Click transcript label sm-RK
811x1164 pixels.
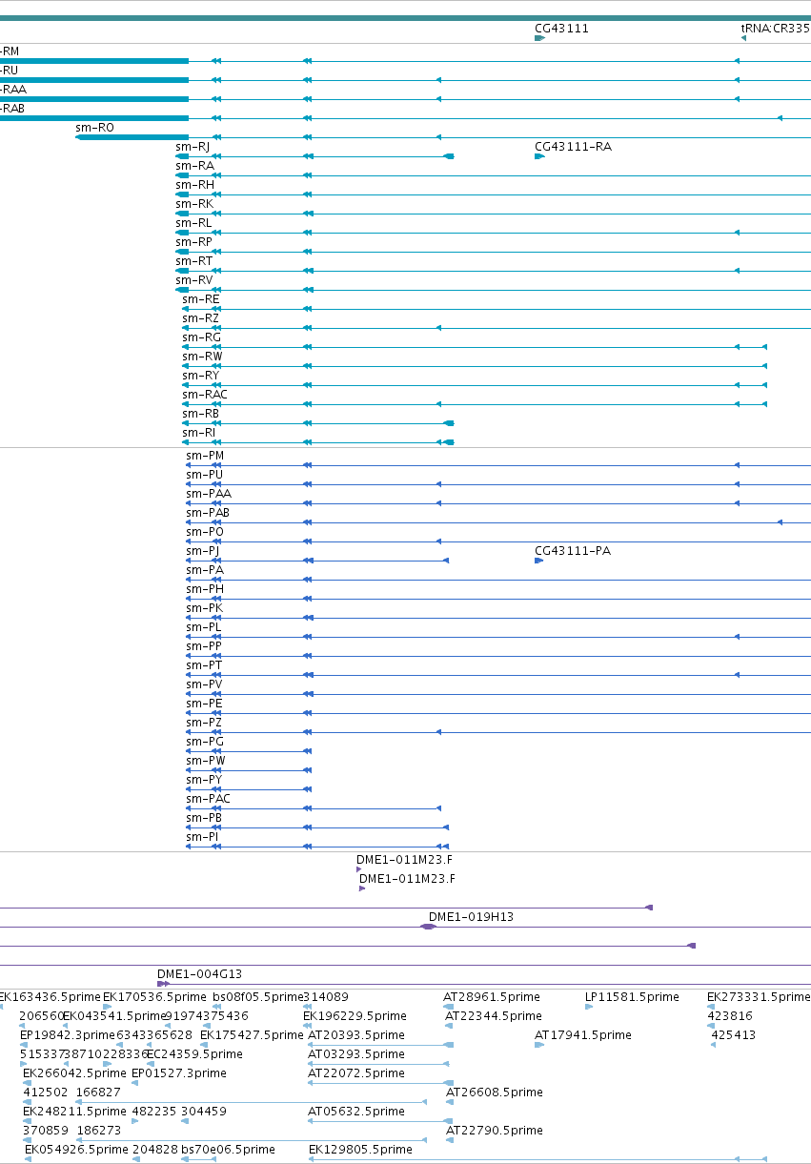[194, 204]
